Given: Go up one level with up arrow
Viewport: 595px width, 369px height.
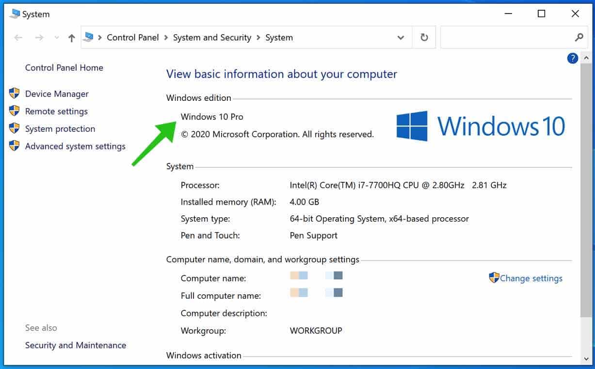Looking at the screenshot, I should click(72, 38).
